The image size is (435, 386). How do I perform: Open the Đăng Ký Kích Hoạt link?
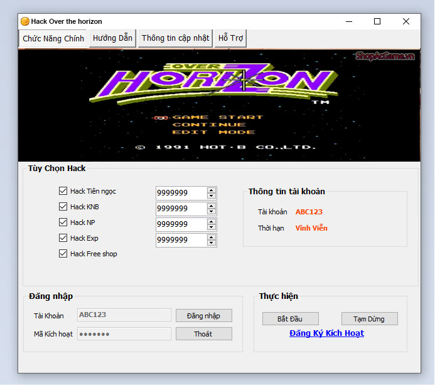pyautogui.click(x=326, y=333)
